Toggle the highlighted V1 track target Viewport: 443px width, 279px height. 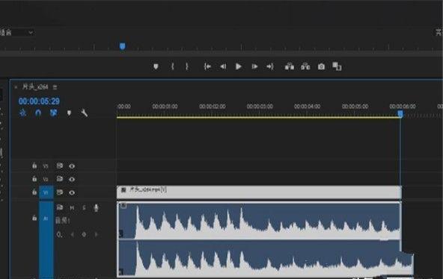point(46,193)
